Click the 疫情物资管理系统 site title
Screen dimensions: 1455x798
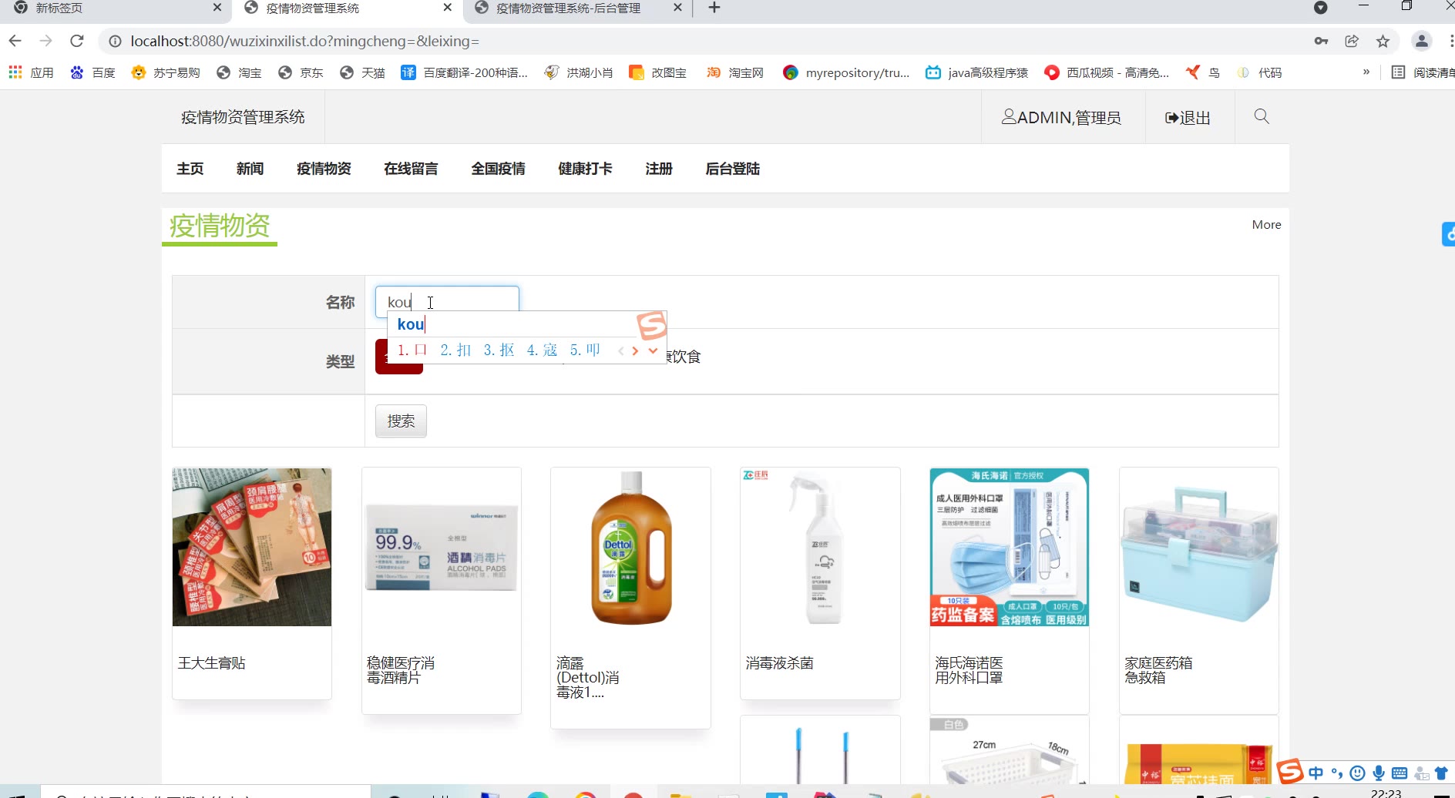coord(243,117)
